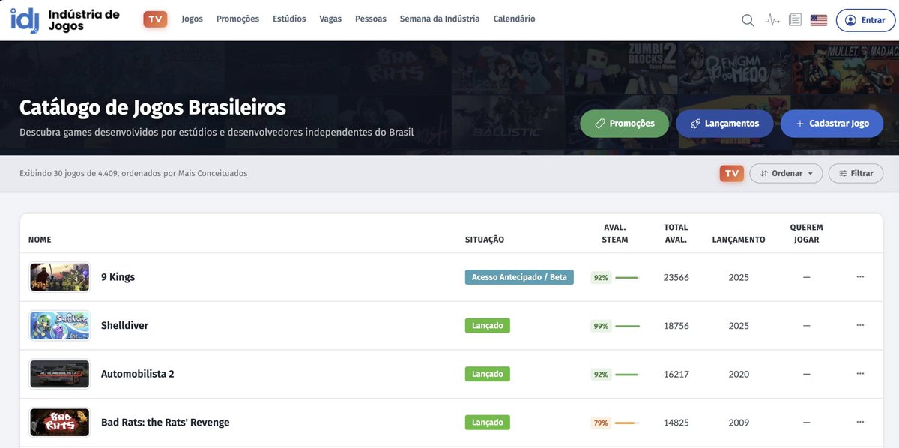Open the Vagas menu
This screenshot has width=899, height=448.
pyautogui.click(x=330, y=19)
